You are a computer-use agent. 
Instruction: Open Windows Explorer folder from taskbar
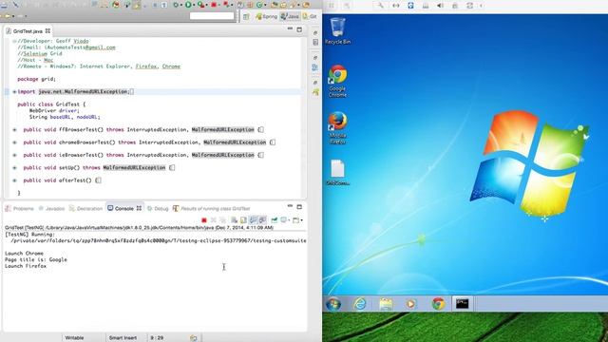(x=386, y=304)
